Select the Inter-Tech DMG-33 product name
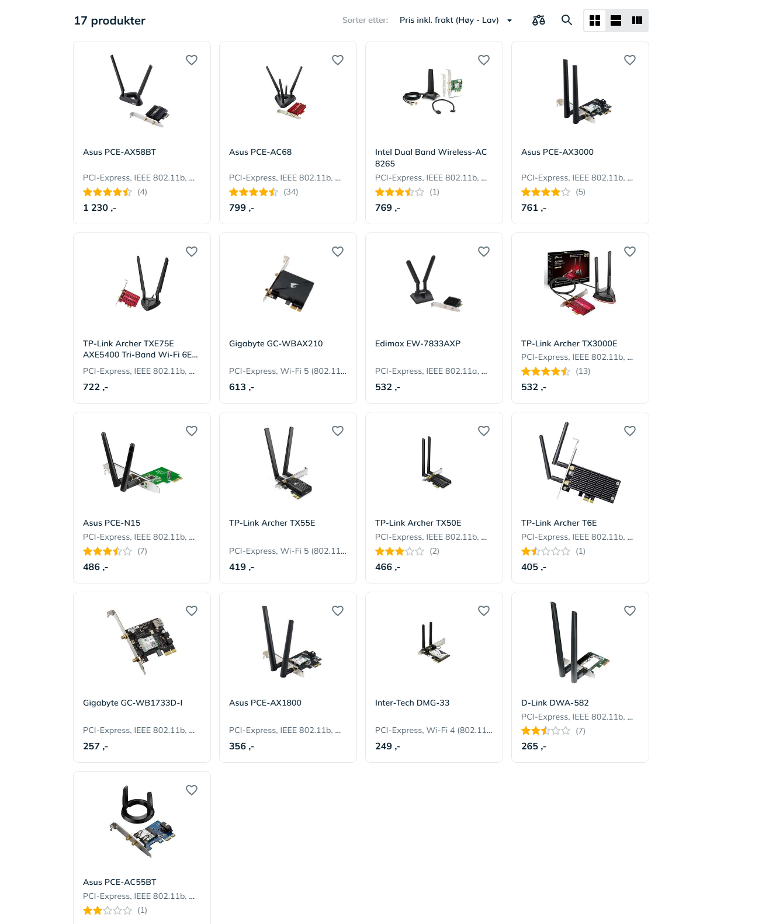The width and height of the screenshot is (769, 924). click(x=413, y=703)
